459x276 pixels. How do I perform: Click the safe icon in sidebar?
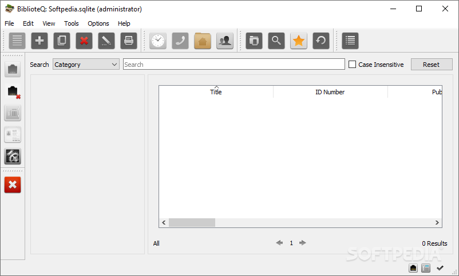click(13, 113)
